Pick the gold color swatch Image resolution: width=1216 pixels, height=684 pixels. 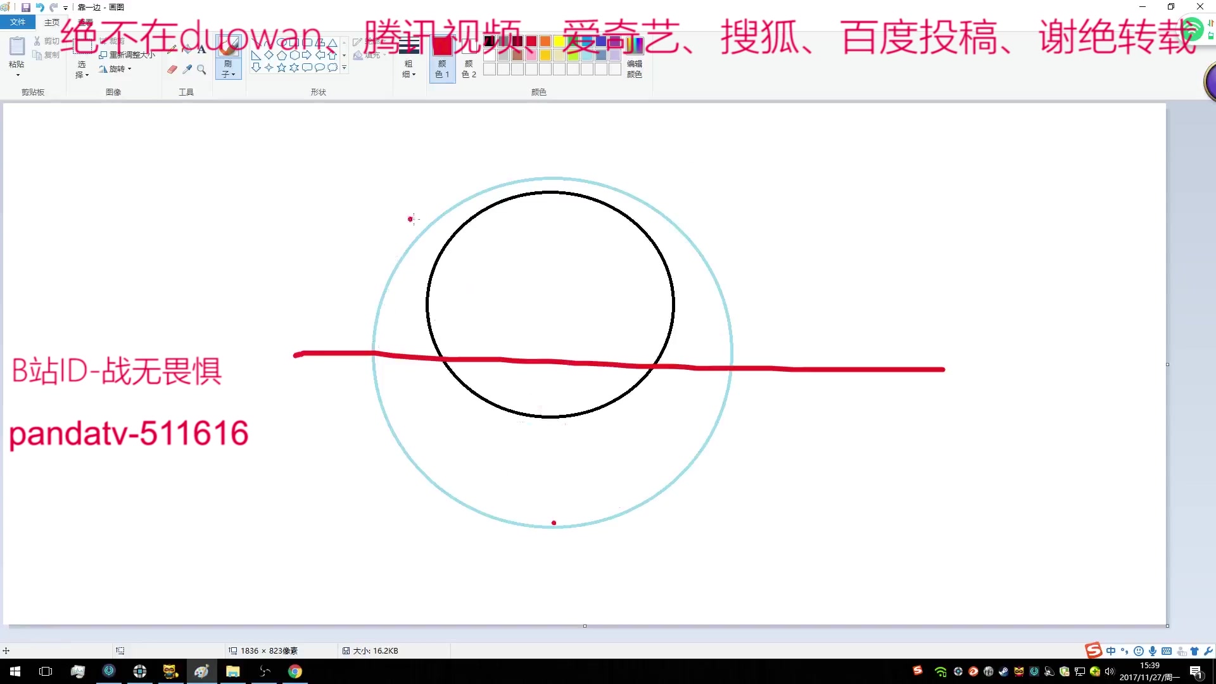pyautogui.click(x=545, y=55)
